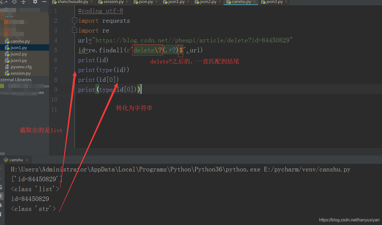Viewport: 382px width, 225px height.
Task: Click the fold end marker on line 3
Action: point(75,30)
